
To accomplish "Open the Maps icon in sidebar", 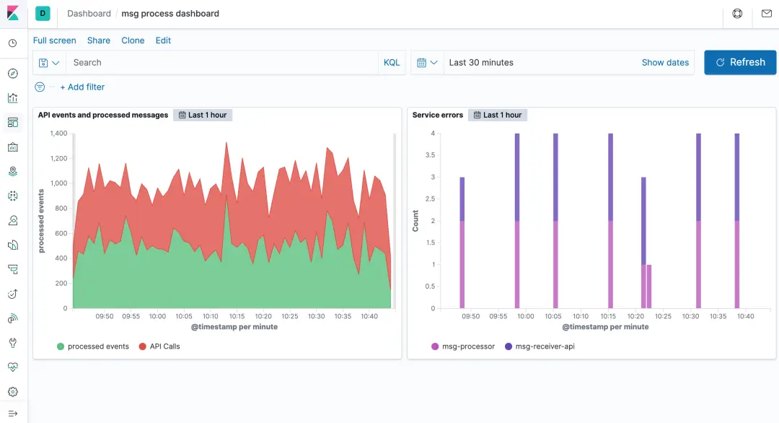I will point(13,172).
